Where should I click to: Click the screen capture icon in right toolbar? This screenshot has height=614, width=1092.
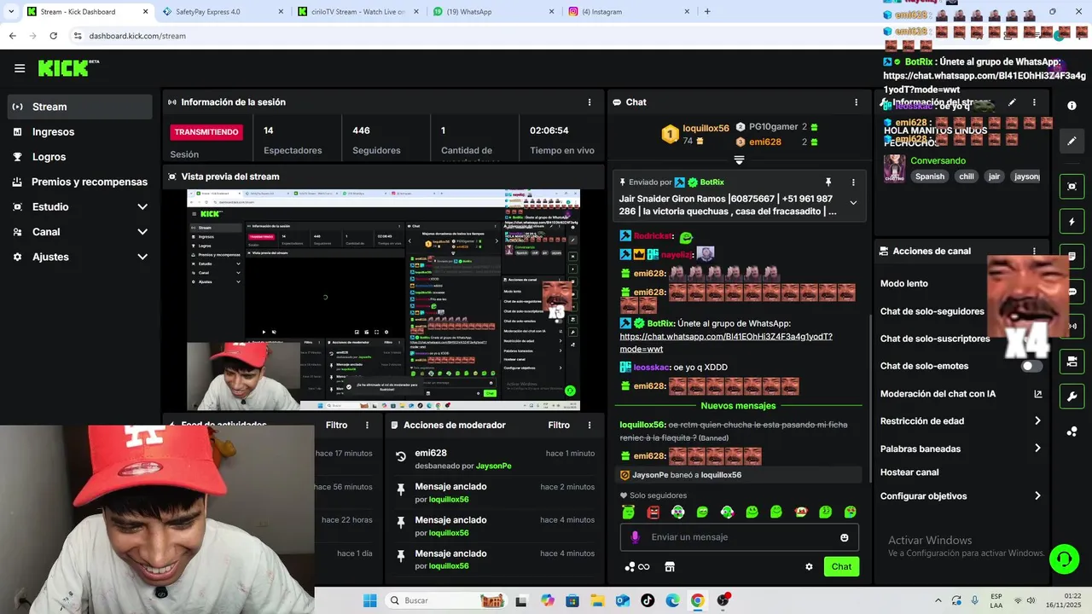point(1072,187)
